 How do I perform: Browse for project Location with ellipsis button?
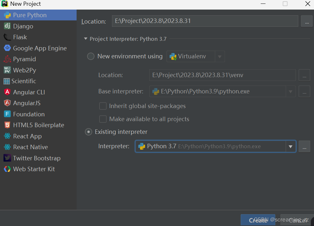click(307, 21)
